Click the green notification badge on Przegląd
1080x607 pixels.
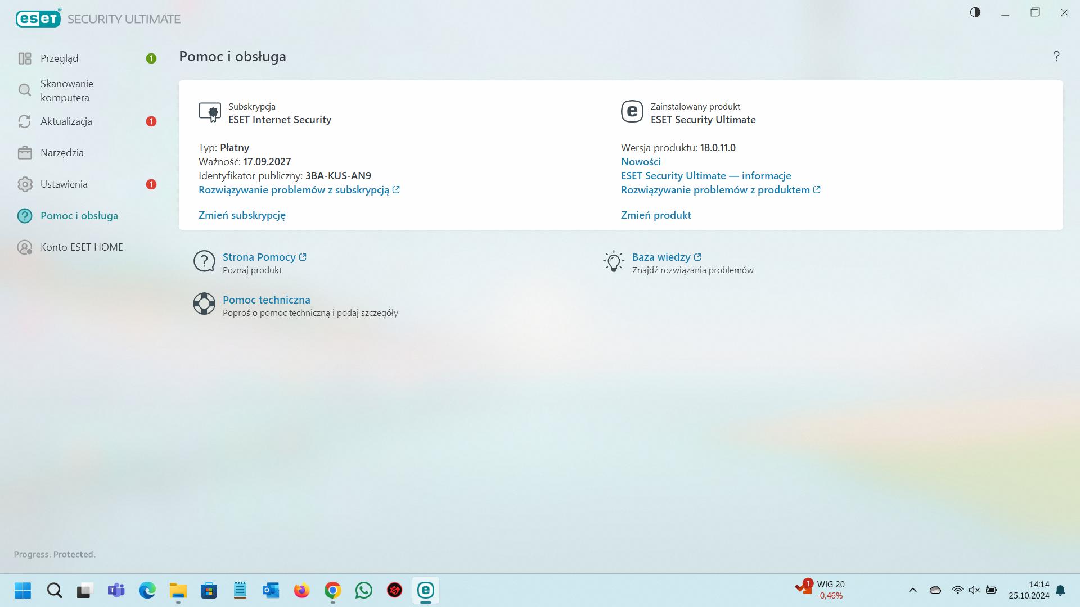pyautogui.click(x=151, y=58)
